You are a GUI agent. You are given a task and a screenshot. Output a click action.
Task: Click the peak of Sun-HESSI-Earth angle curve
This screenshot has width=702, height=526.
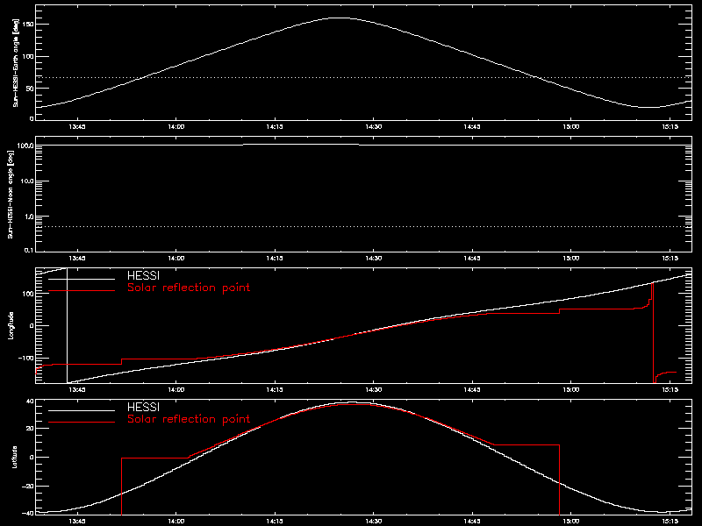(x=340, y=18)
